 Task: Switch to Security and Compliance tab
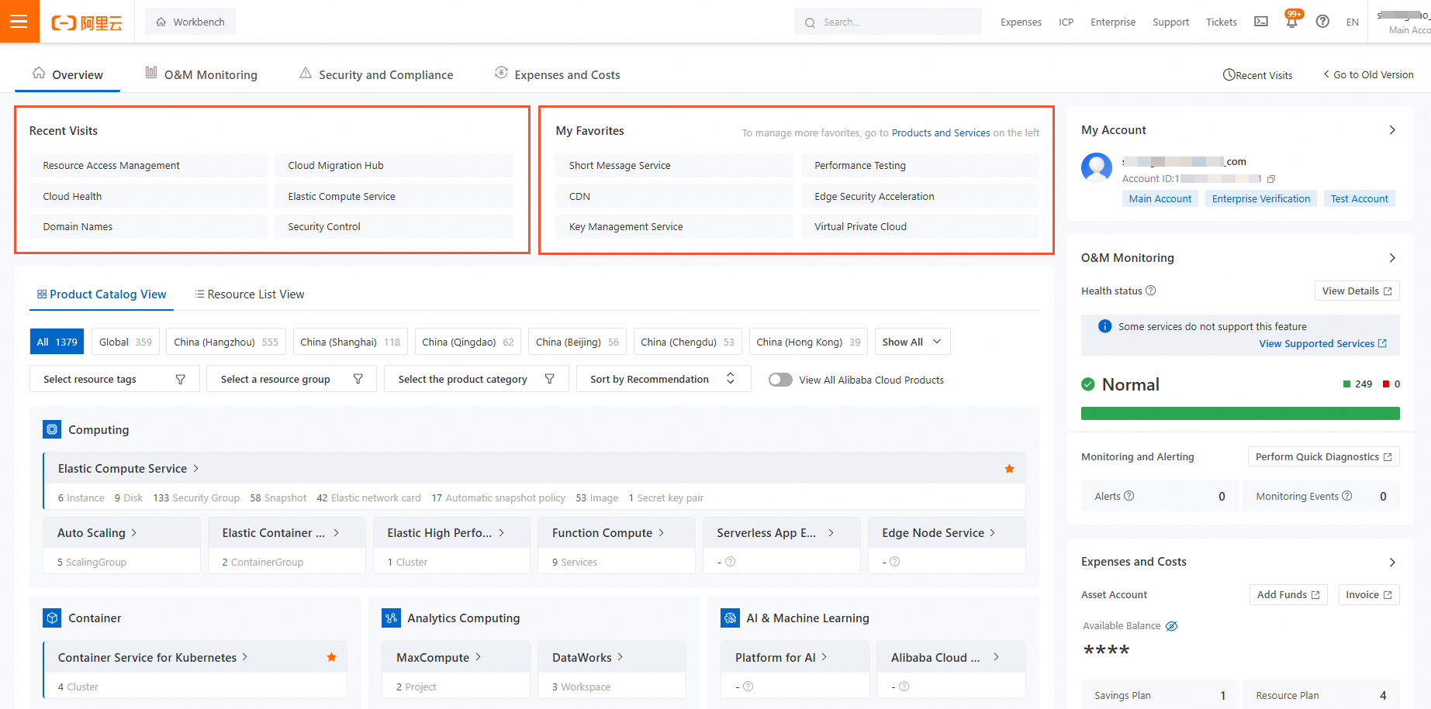376,74
